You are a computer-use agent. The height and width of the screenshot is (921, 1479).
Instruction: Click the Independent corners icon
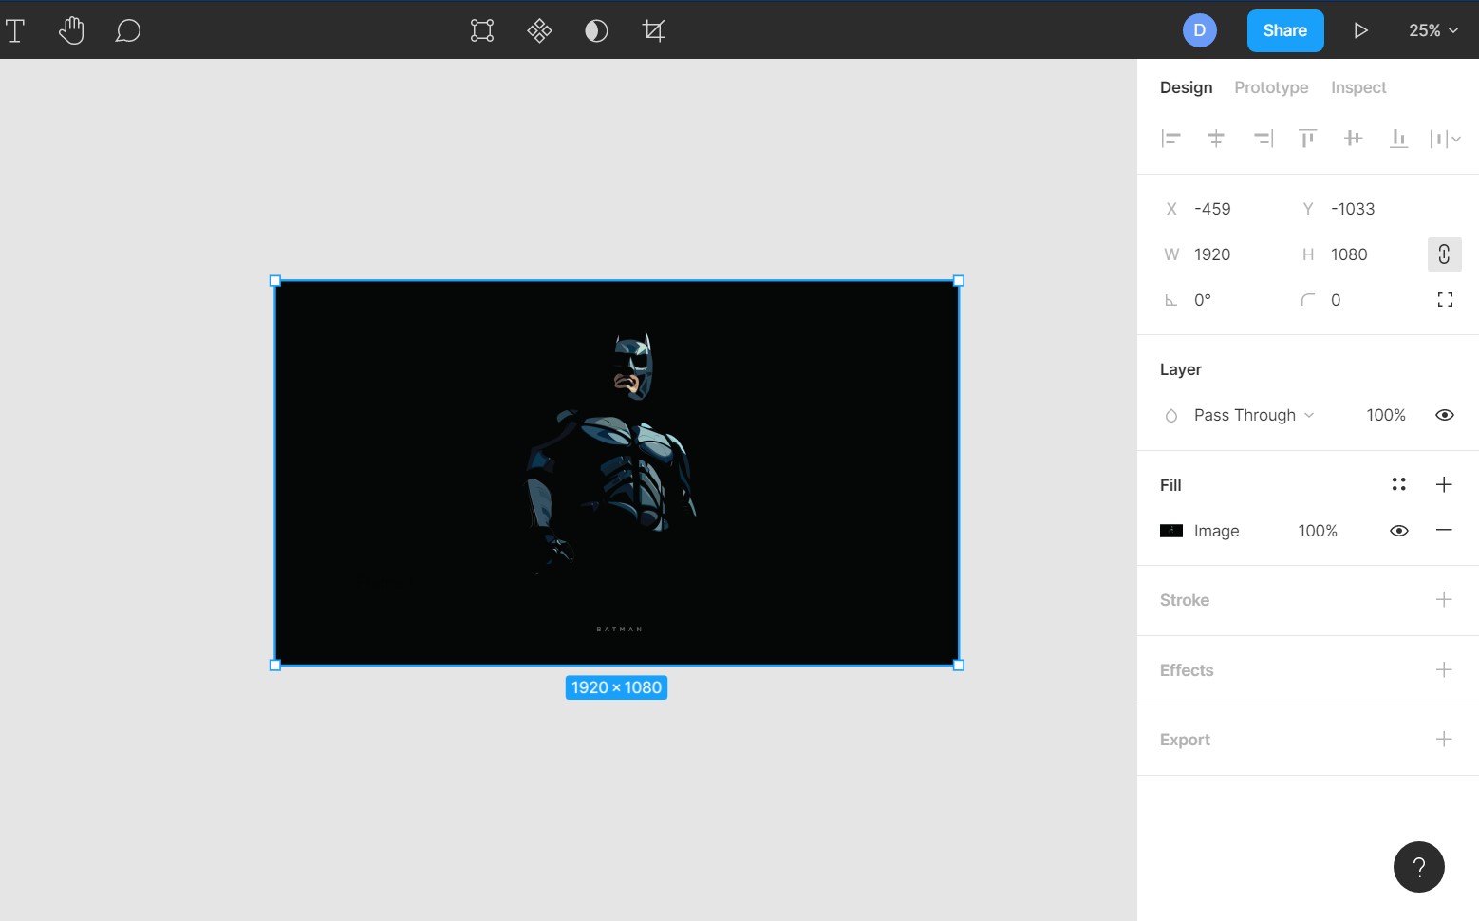(1445, 300)
